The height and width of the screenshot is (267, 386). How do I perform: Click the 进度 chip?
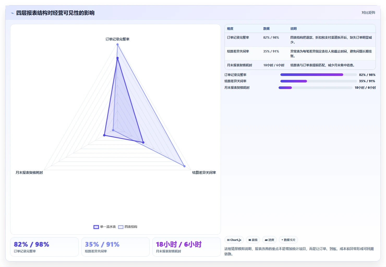(269, 240)
